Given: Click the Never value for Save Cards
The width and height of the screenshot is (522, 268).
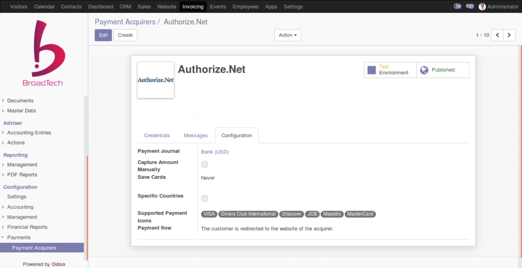Looking at the screenshot, I should tap(208, 178).
